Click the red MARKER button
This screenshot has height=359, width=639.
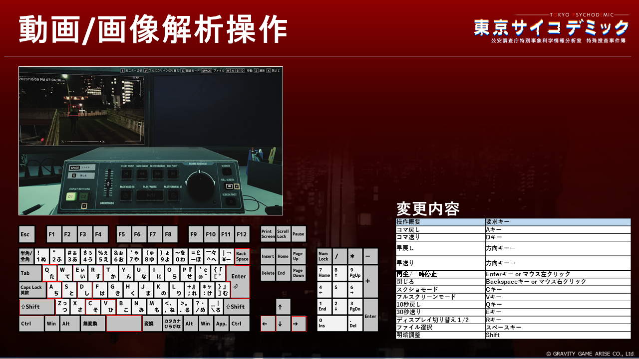click(227, 172)
